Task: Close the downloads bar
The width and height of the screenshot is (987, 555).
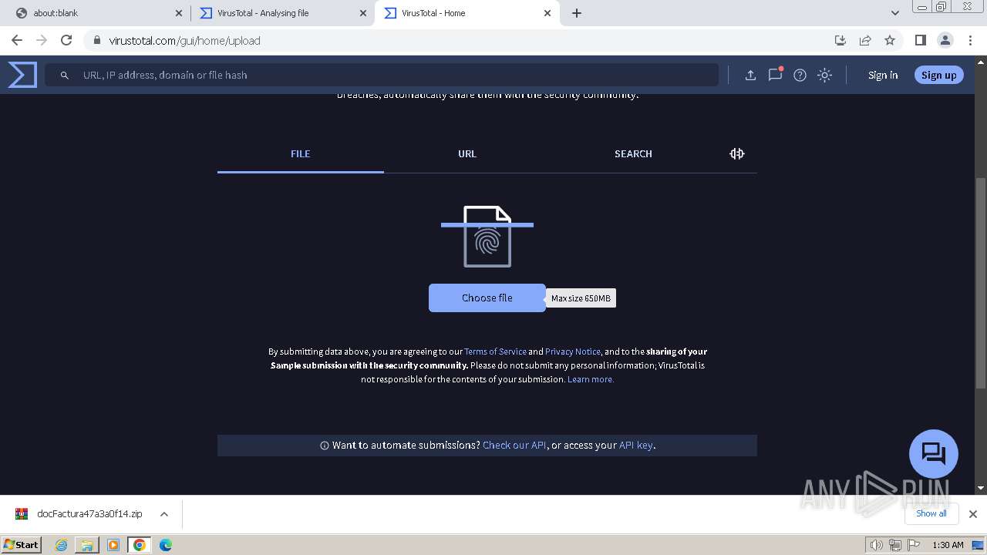Action: tap(972, 514)
